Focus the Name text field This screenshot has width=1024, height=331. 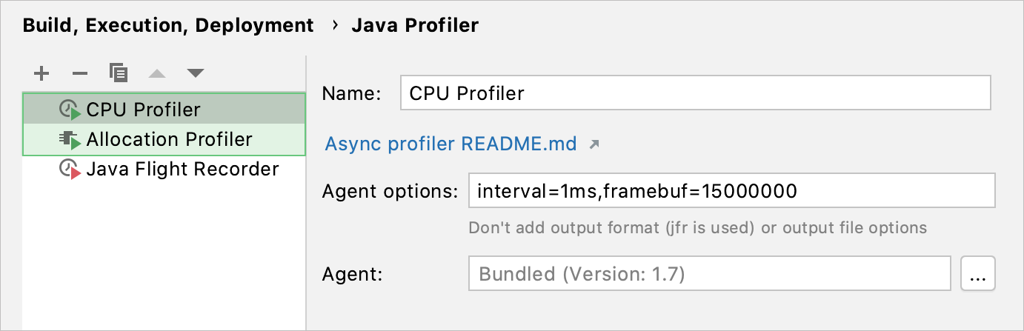point(694,93)
